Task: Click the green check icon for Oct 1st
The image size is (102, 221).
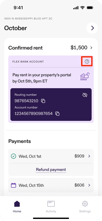Action: click(13, 156)
